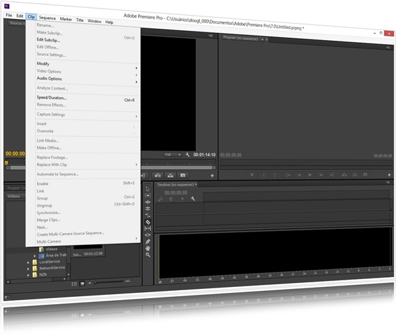The height and width of the screenshot is (335, 396).
Task: Select the Razor tool
Action: point(148,222)
